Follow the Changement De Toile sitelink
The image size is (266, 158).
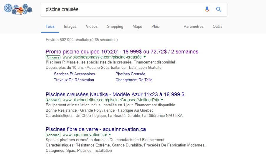(x=134, y=80)
